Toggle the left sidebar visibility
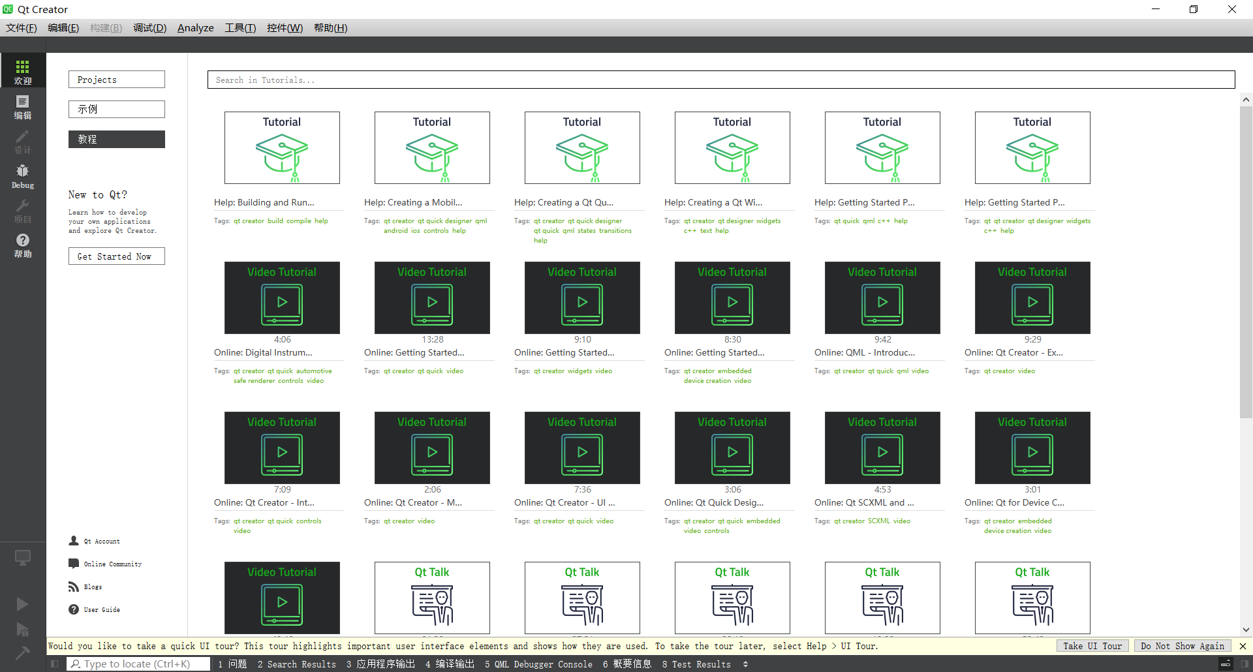This screenshot has height=672, width=1253. 54,664
